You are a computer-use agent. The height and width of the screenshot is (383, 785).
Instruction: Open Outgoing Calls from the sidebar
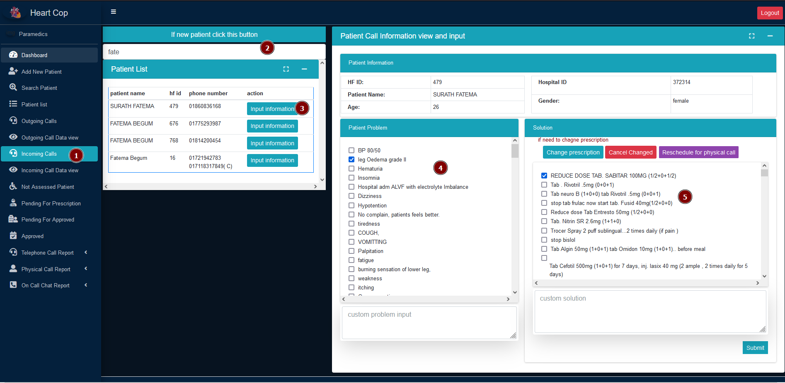[x=39, y=121]
